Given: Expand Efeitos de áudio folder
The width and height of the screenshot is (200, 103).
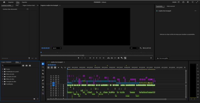Looking at the screenshot, I should [2, 74].
